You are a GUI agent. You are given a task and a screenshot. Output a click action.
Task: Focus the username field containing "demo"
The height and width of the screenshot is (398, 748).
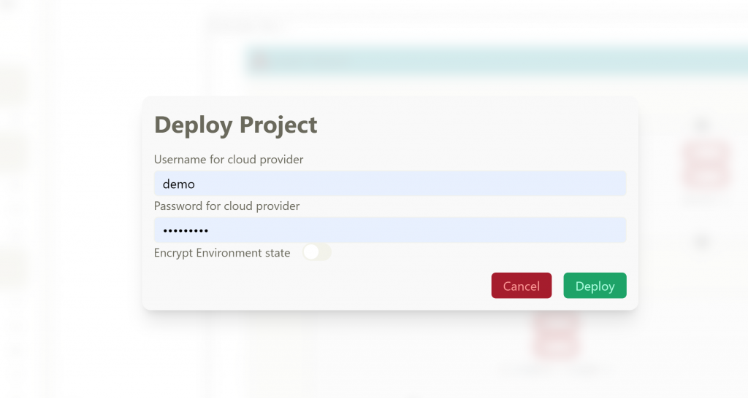coord(389,184)
